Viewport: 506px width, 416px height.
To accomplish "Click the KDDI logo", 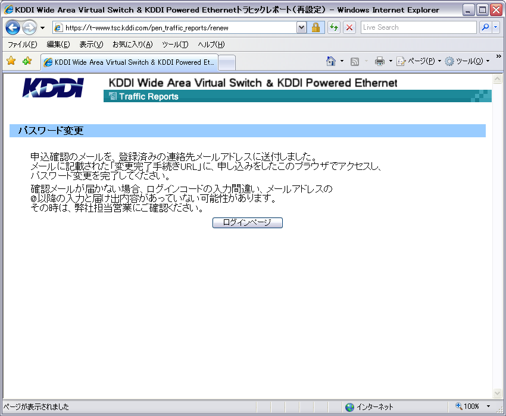I will click(53, 87).
